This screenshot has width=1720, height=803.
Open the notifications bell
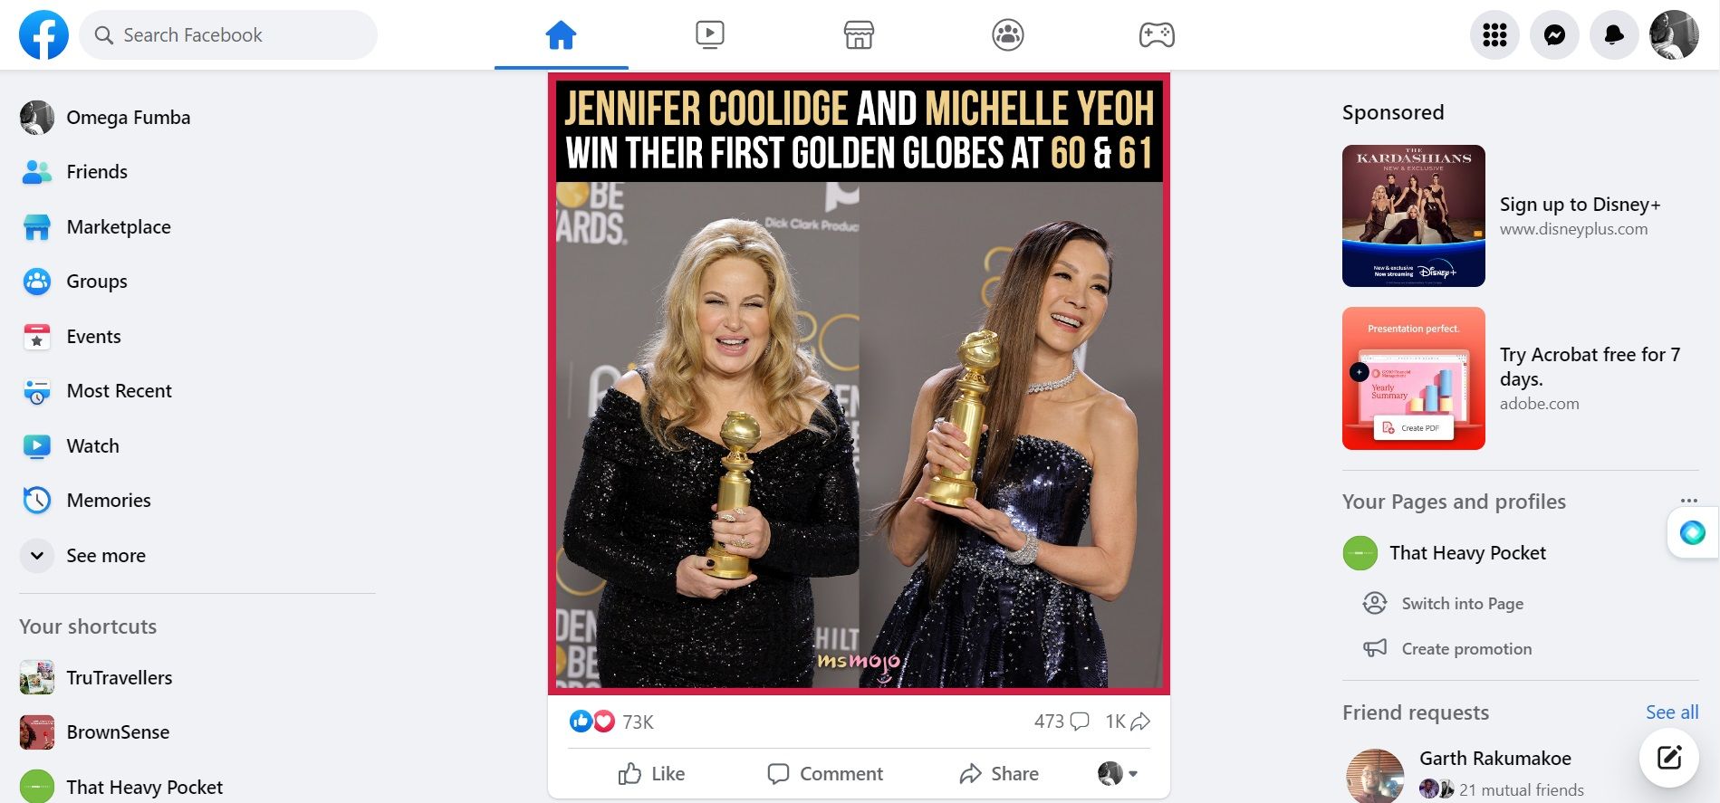(x=1613, y=34)
